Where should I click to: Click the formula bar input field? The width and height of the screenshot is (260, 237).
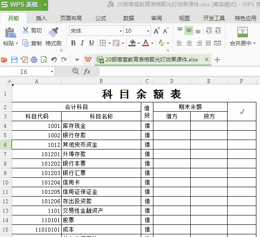[x=179, y=71]
